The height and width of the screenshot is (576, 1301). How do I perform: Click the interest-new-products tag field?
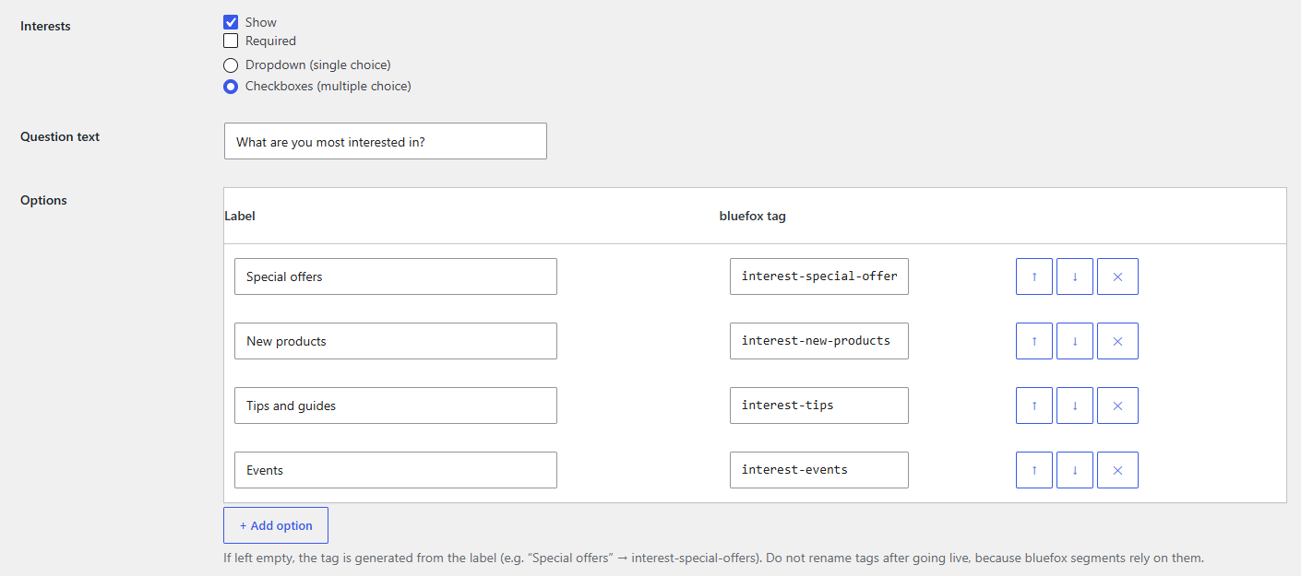[819, 341]
